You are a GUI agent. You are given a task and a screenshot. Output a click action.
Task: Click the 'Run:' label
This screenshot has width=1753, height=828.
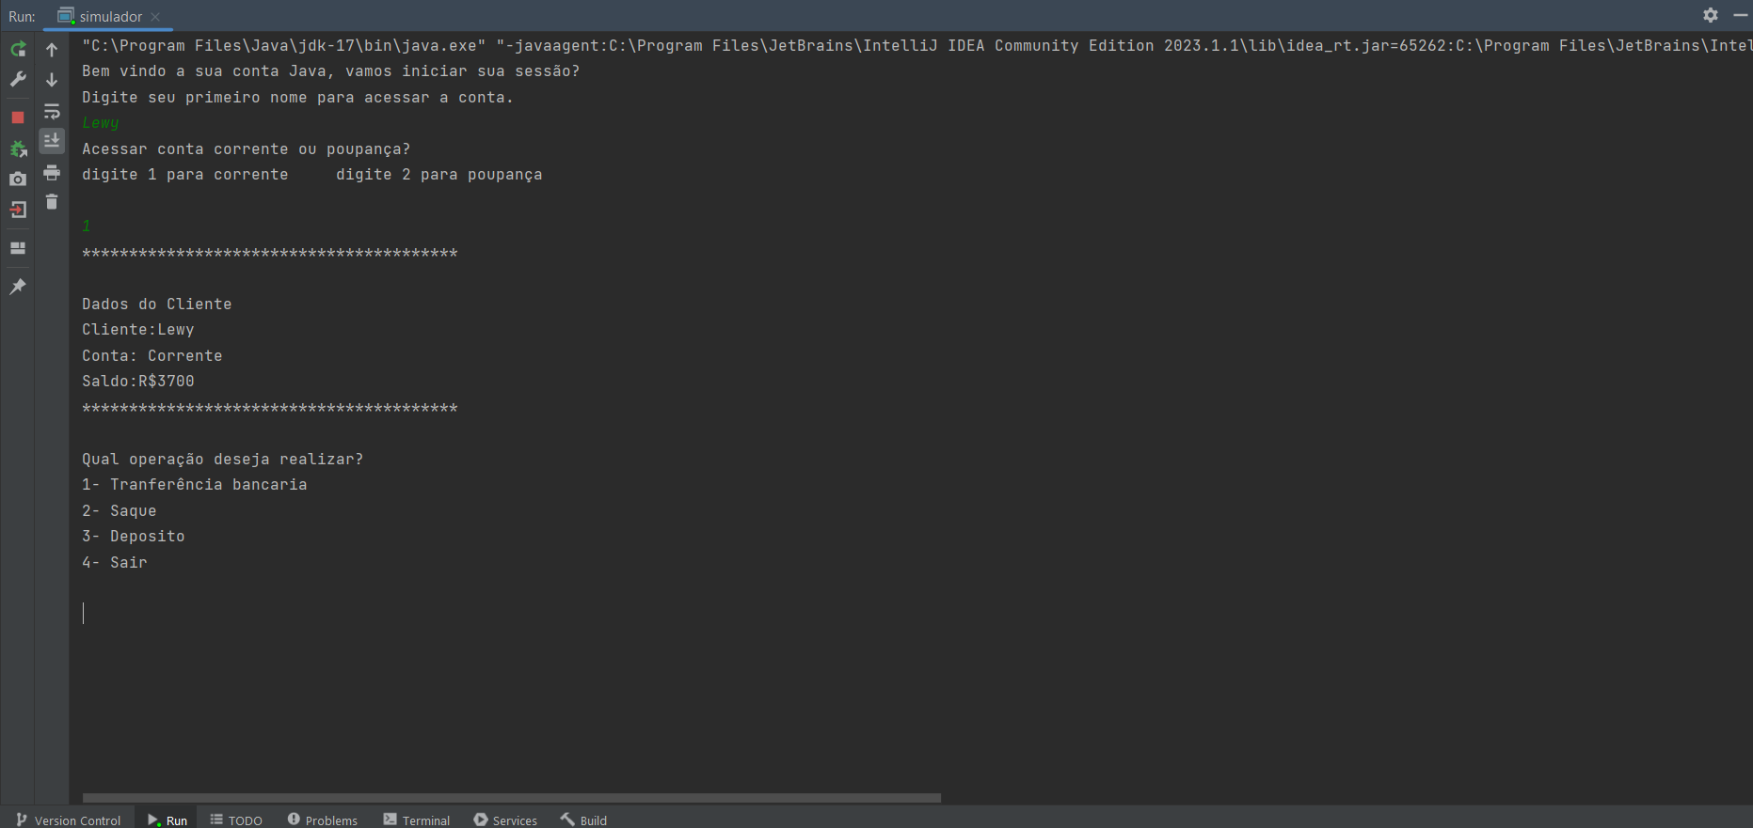click(x=23, y=17)
